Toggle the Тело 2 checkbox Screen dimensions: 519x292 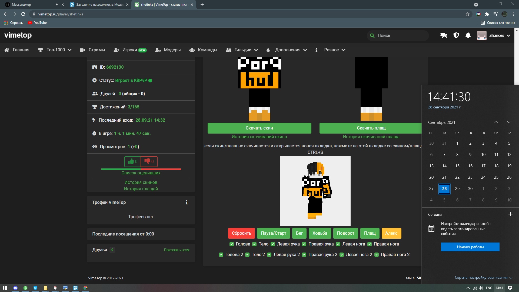coord(247,255)
